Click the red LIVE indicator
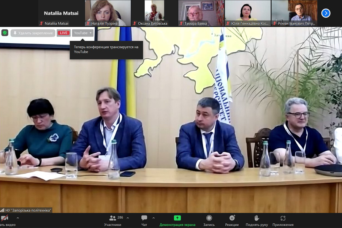 click(63, 33)
